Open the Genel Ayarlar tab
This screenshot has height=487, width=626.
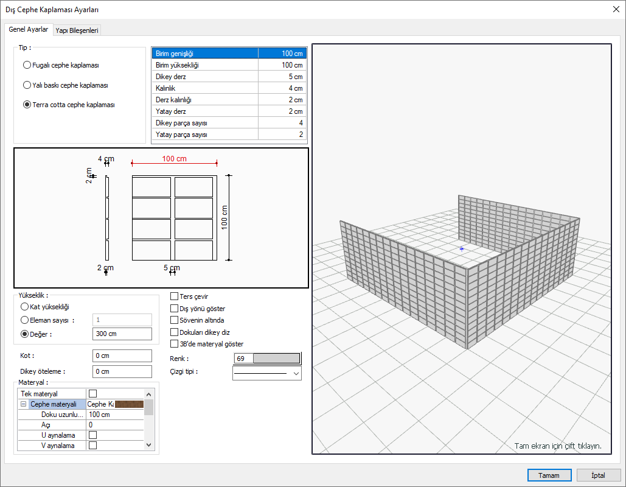click(28, 29)
